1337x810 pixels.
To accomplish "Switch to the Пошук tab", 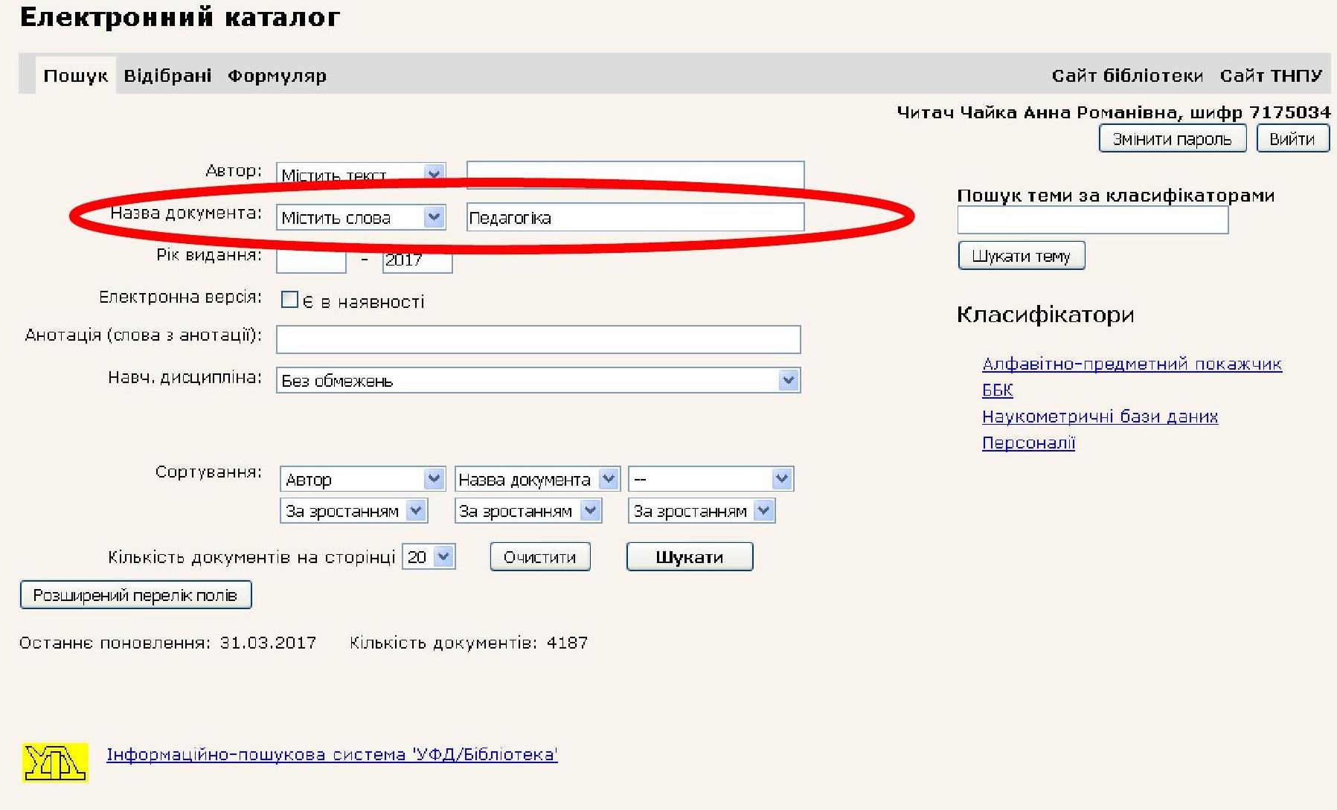I will (76, 75).
